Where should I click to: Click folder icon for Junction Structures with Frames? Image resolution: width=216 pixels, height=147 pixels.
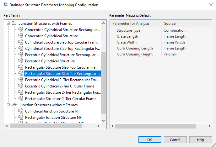coord(14,24)
